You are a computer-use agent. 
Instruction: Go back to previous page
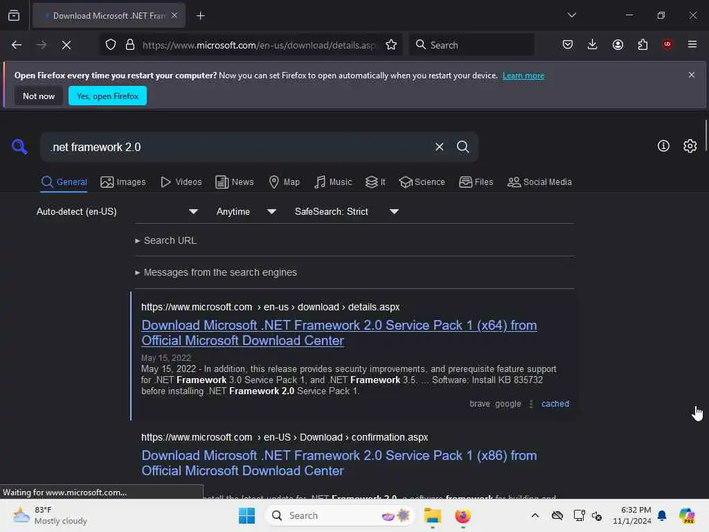pyautogui.click(x=17, y=45)
